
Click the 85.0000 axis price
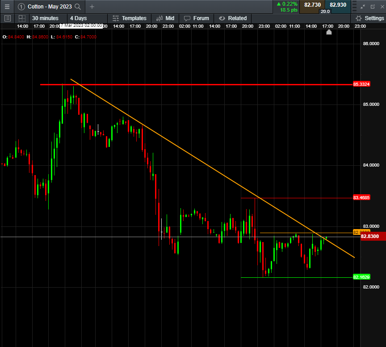(x=371, y=104)
